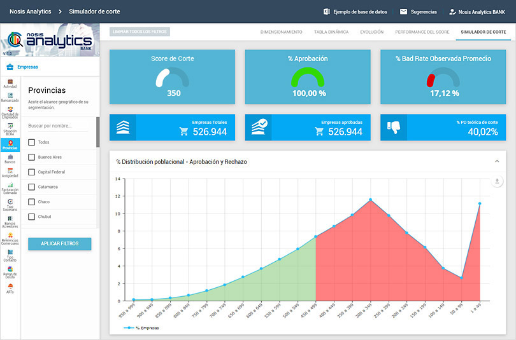Check the Catamarca checkbox
516x340 pixels.
(x=32, y=187)
